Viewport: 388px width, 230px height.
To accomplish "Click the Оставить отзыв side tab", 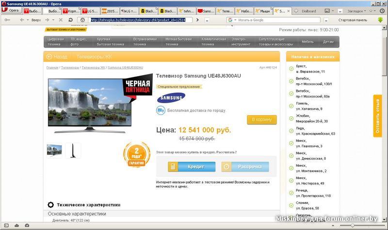I will (377, 116).
